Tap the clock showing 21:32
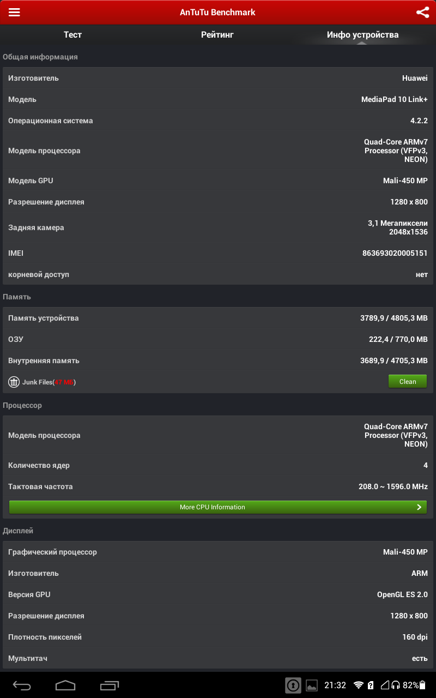Image resolution: width=436 pixels, height=698 pixels. (335, 685)
